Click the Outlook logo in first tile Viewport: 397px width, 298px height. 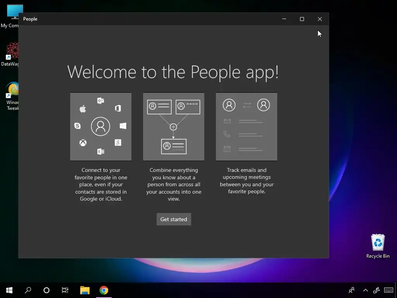[100, 100]
